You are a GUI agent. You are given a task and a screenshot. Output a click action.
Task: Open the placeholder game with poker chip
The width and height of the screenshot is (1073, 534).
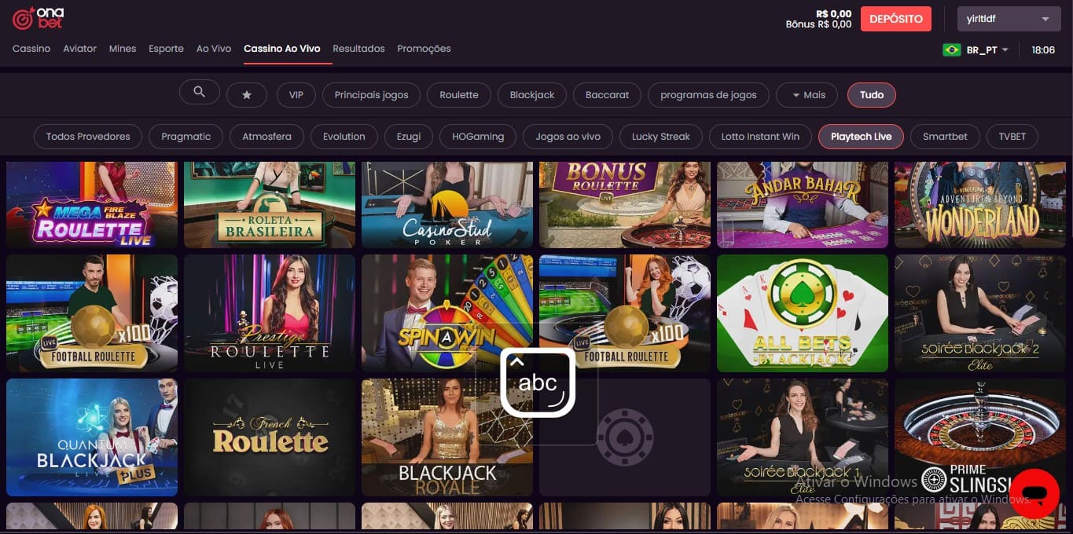coord(625,437)
